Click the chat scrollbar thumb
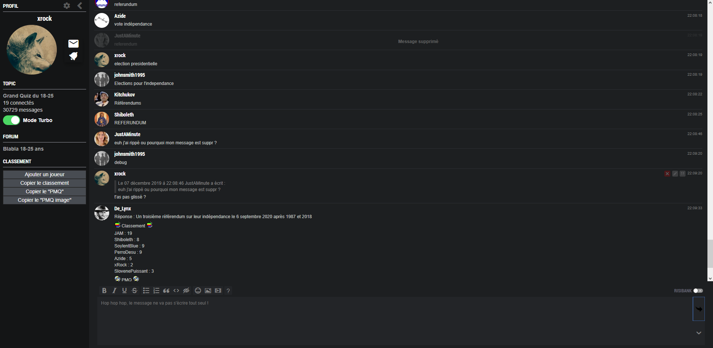 [710, 253]
